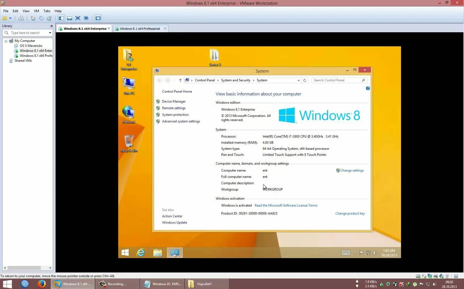Click the guest volume icon
The image size is (464, 289).
pyautogui.click(x=375, y=253)
